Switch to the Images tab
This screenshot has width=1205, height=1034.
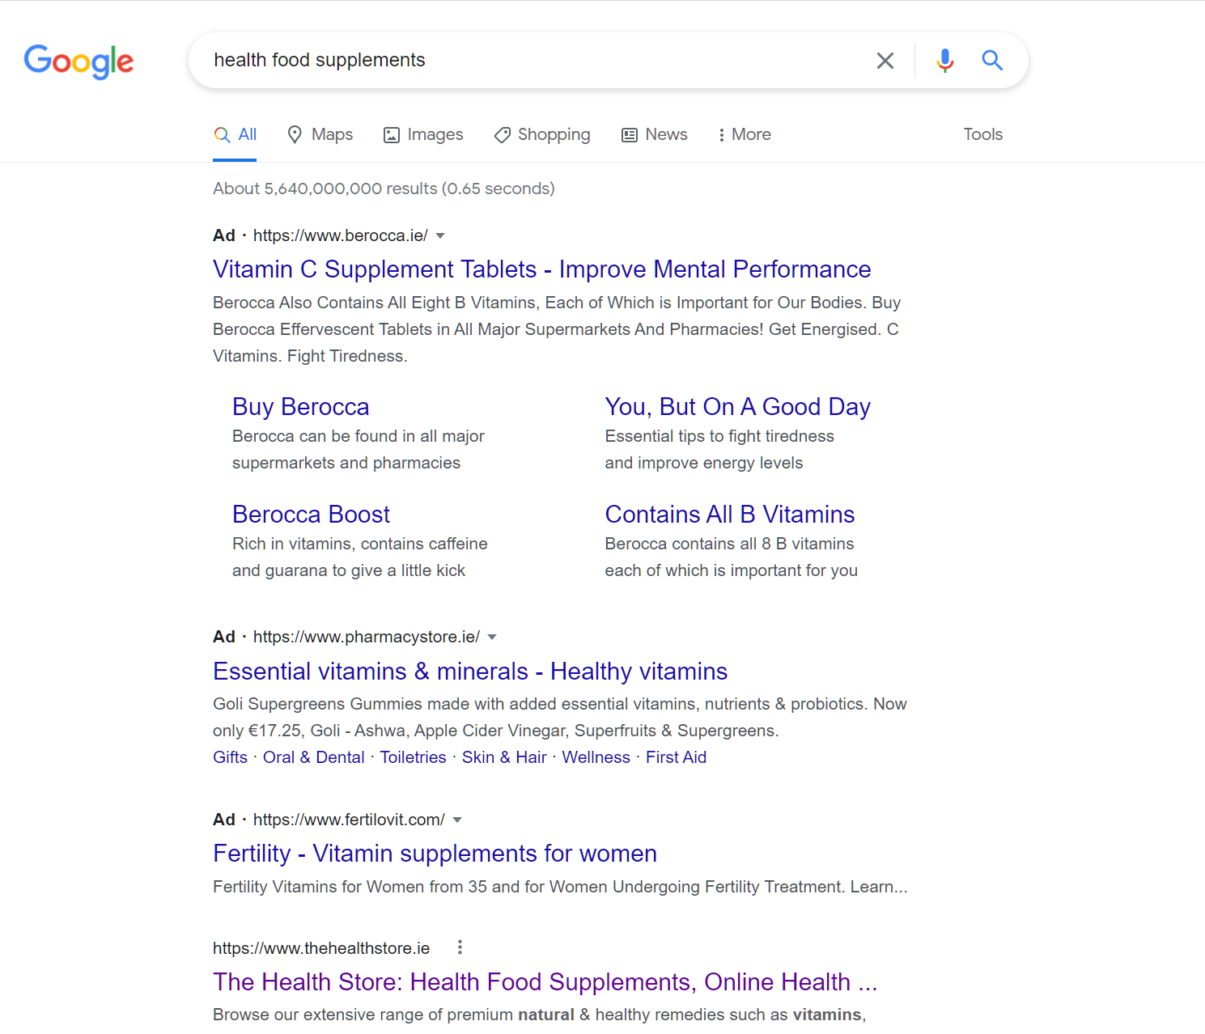[423, 135]
